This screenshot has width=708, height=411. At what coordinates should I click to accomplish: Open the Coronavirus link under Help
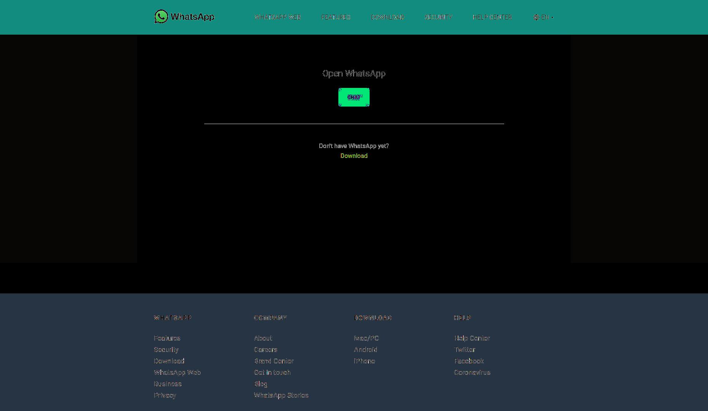coord(472,373)
